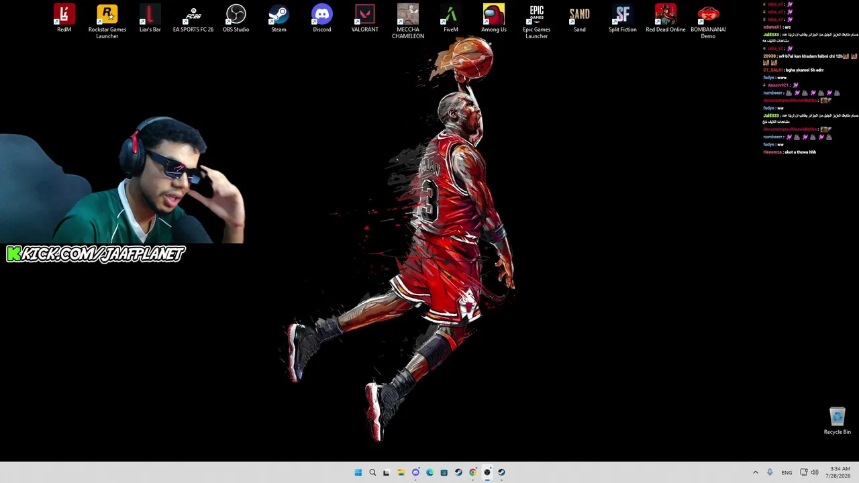Click the microphone tray icon
The width and height of the screenshot is (859, 483).
coord(770,472)
